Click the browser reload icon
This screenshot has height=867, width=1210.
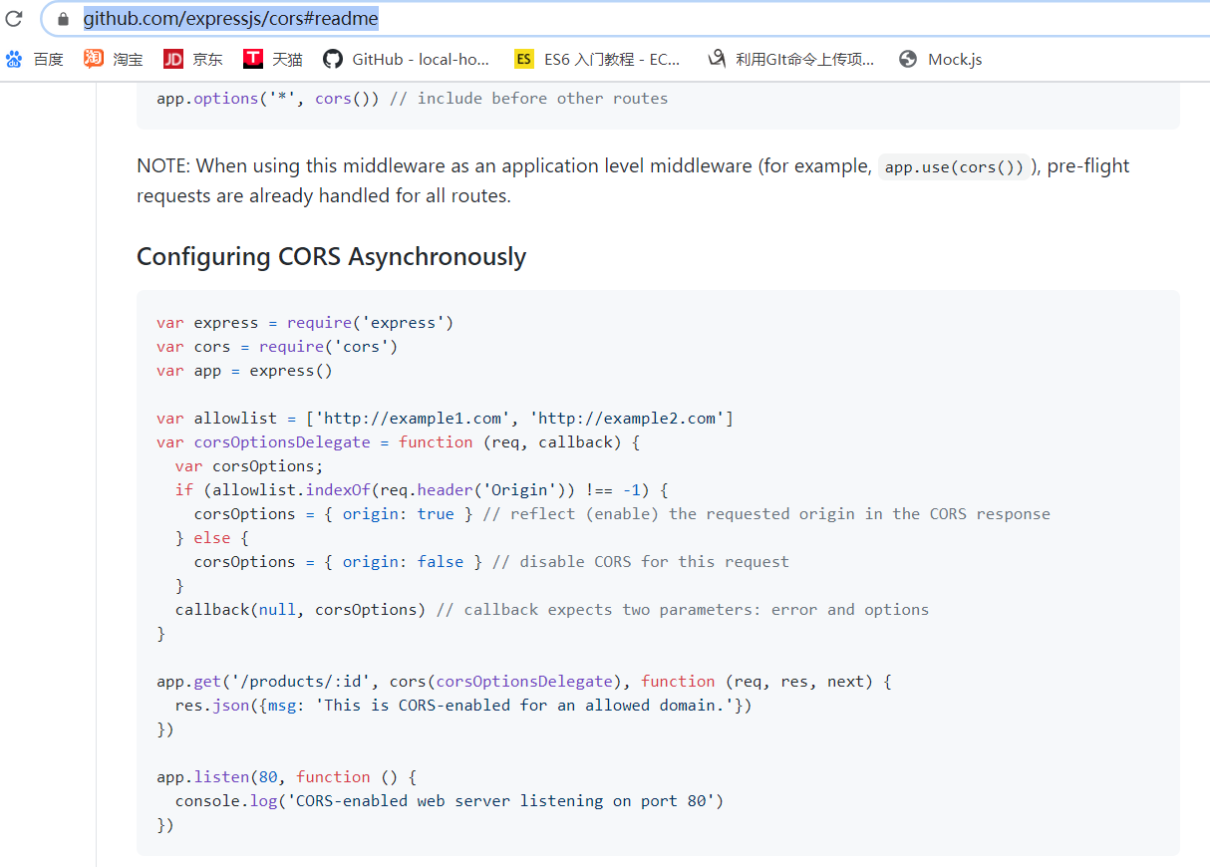(x=14, y=19)
